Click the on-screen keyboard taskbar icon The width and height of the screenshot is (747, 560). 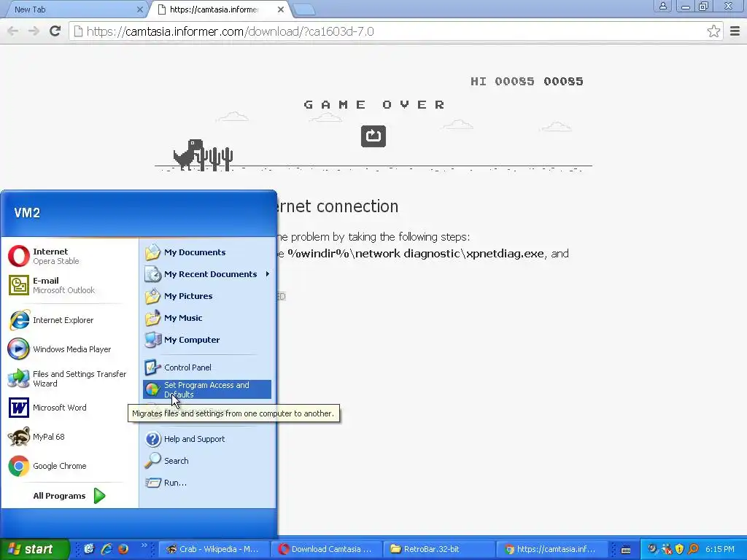click(626, 550)
